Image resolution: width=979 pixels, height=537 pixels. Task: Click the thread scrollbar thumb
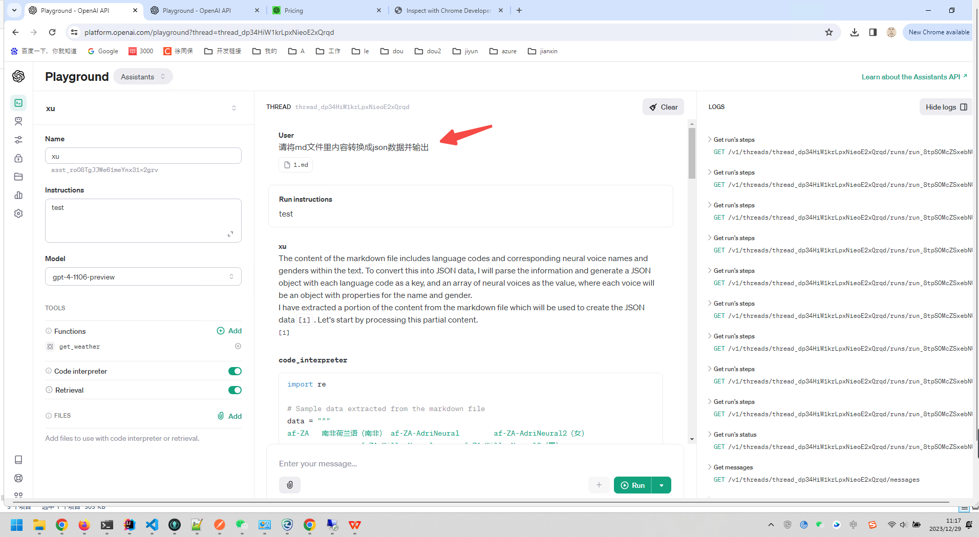pyautogui.click(x=692, y=153)
